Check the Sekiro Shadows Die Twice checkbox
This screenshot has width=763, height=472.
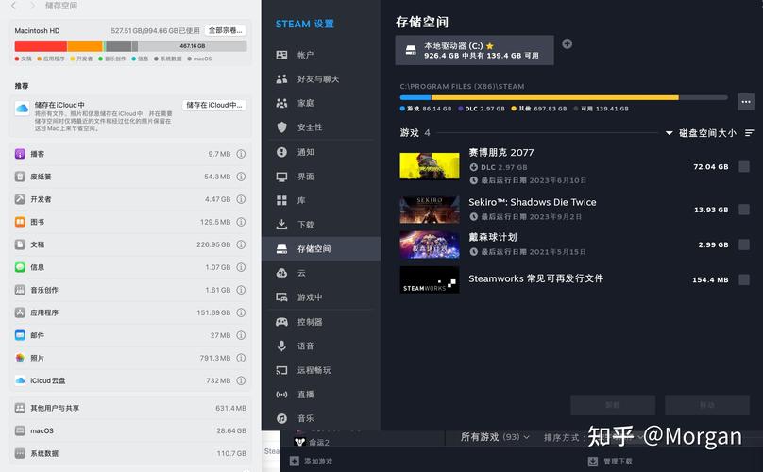click(x=744, y=210)
